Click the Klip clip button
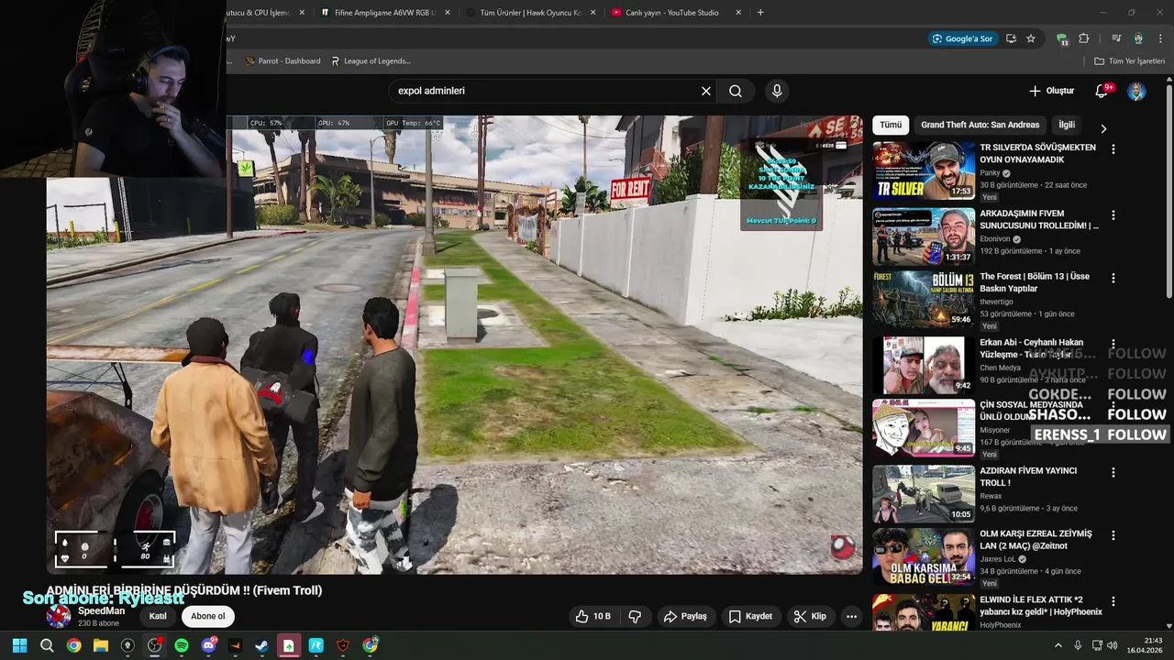 coord(810,616)
